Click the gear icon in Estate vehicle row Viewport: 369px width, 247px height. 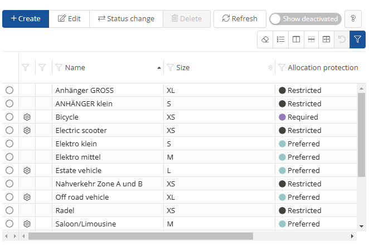[x=27, y=171]
